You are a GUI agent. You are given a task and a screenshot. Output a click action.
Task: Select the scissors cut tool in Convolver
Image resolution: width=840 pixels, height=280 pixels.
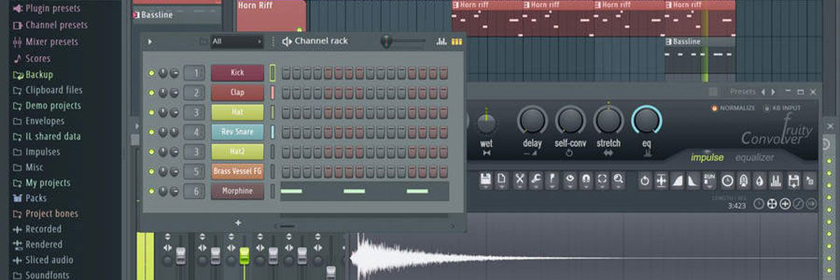[x=519, y=181]
